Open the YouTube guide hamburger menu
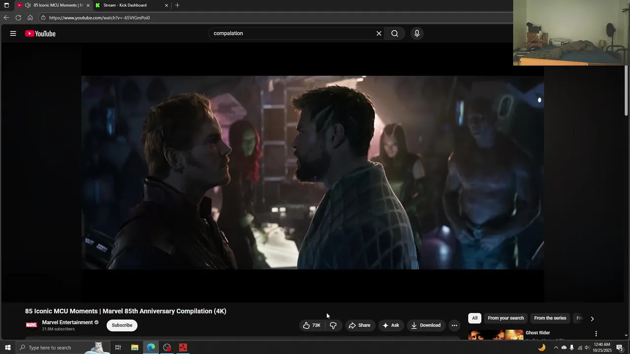This screenshot has height=354, width=630. pos(13,33)
